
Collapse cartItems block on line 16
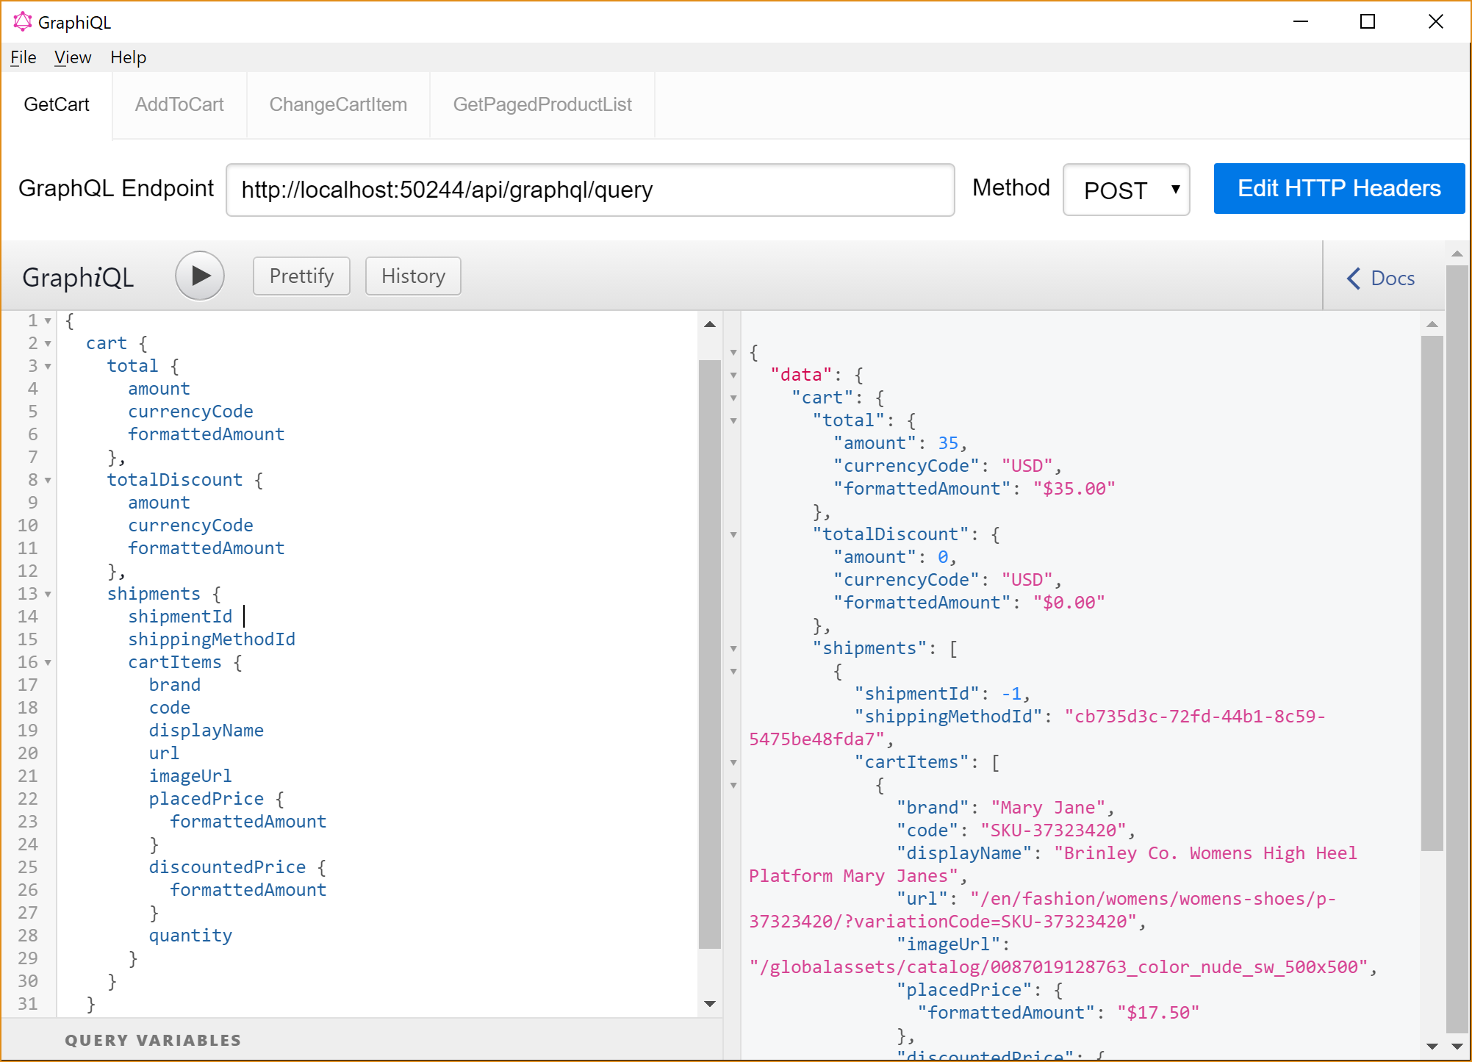point(48,663)
